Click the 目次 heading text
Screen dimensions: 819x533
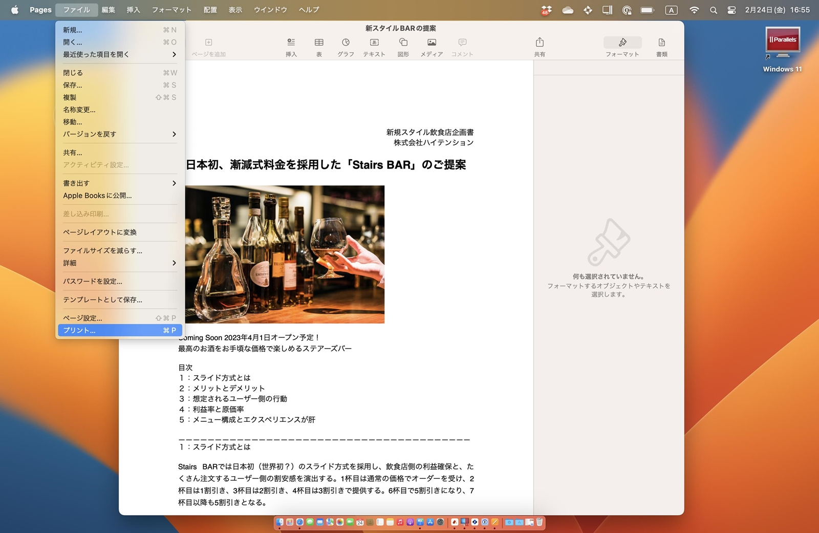tap(185, 368)
